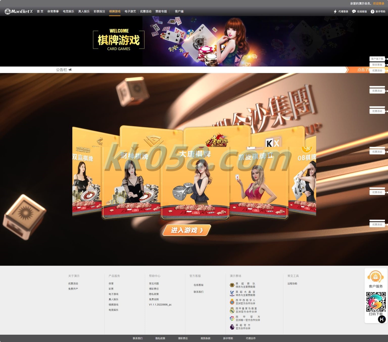Image resolution: width=388 pixels, height=342 pixels.
Task: Click the announcement megaphone icon
Action: (70, 70)
